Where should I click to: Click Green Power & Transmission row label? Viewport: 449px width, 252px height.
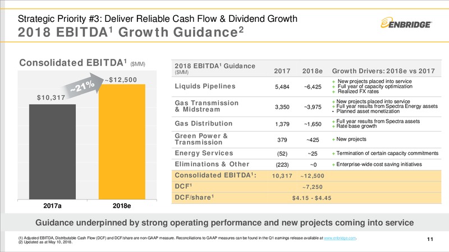pyautogui.click(x=201, y=139)
